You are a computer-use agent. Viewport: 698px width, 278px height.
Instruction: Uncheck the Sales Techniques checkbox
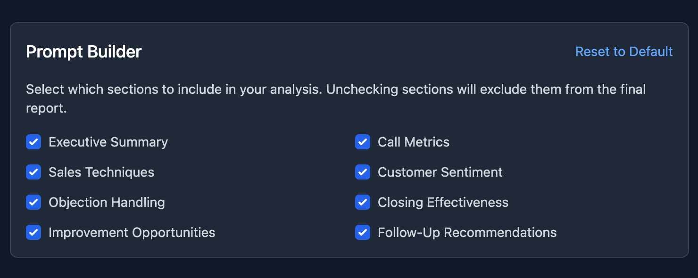coord(33,172)
